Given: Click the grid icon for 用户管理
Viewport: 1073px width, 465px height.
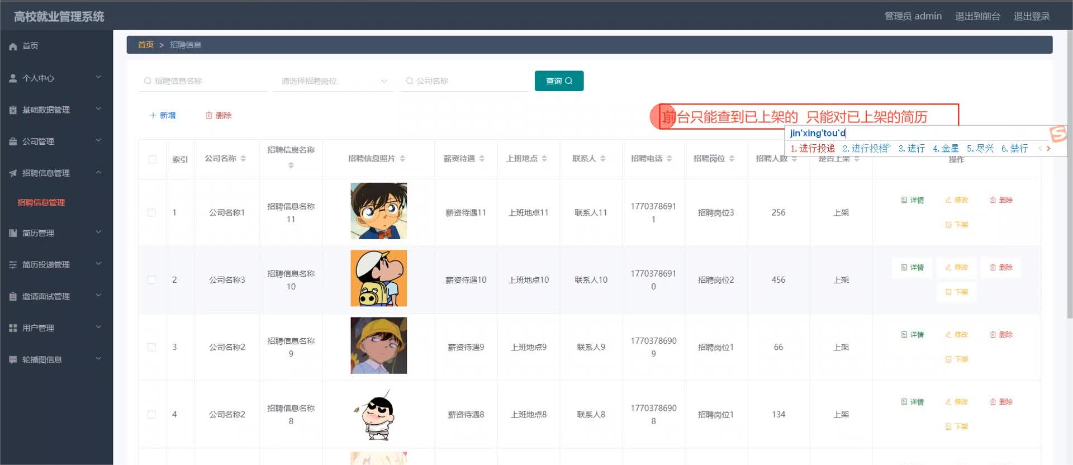Looking at the screenshot, I should click(13, 328).
